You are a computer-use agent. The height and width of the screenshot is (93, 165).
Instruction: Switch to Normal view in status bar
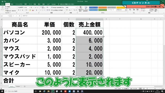(140, 89)
